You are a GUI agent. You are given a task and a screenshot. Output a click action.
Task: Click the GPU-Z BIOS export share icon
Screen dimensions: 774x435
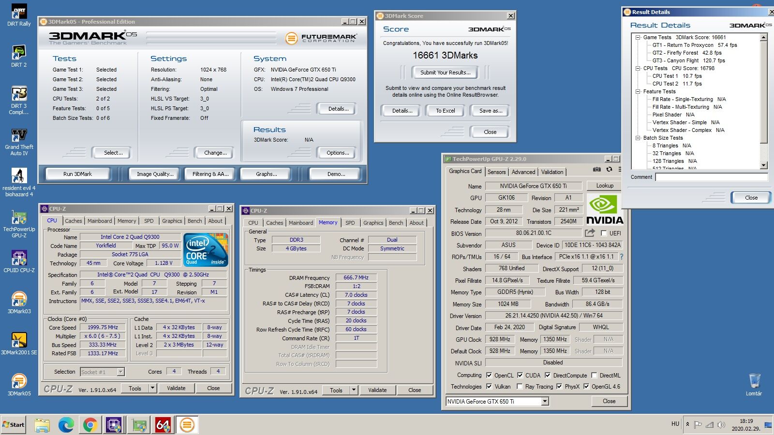[x=590, y=232]
